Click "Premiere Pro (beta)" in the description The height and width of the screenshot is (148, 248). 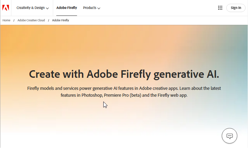[x=120, y=95]
